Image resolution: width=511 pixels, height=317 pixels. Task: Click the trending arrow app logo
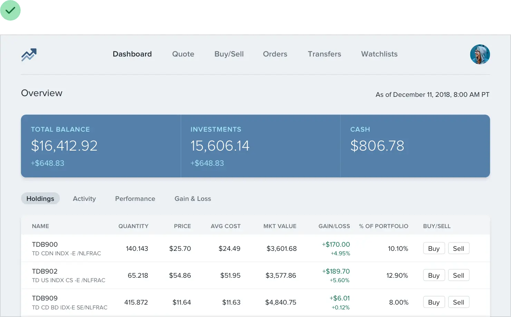pos(29,54)
